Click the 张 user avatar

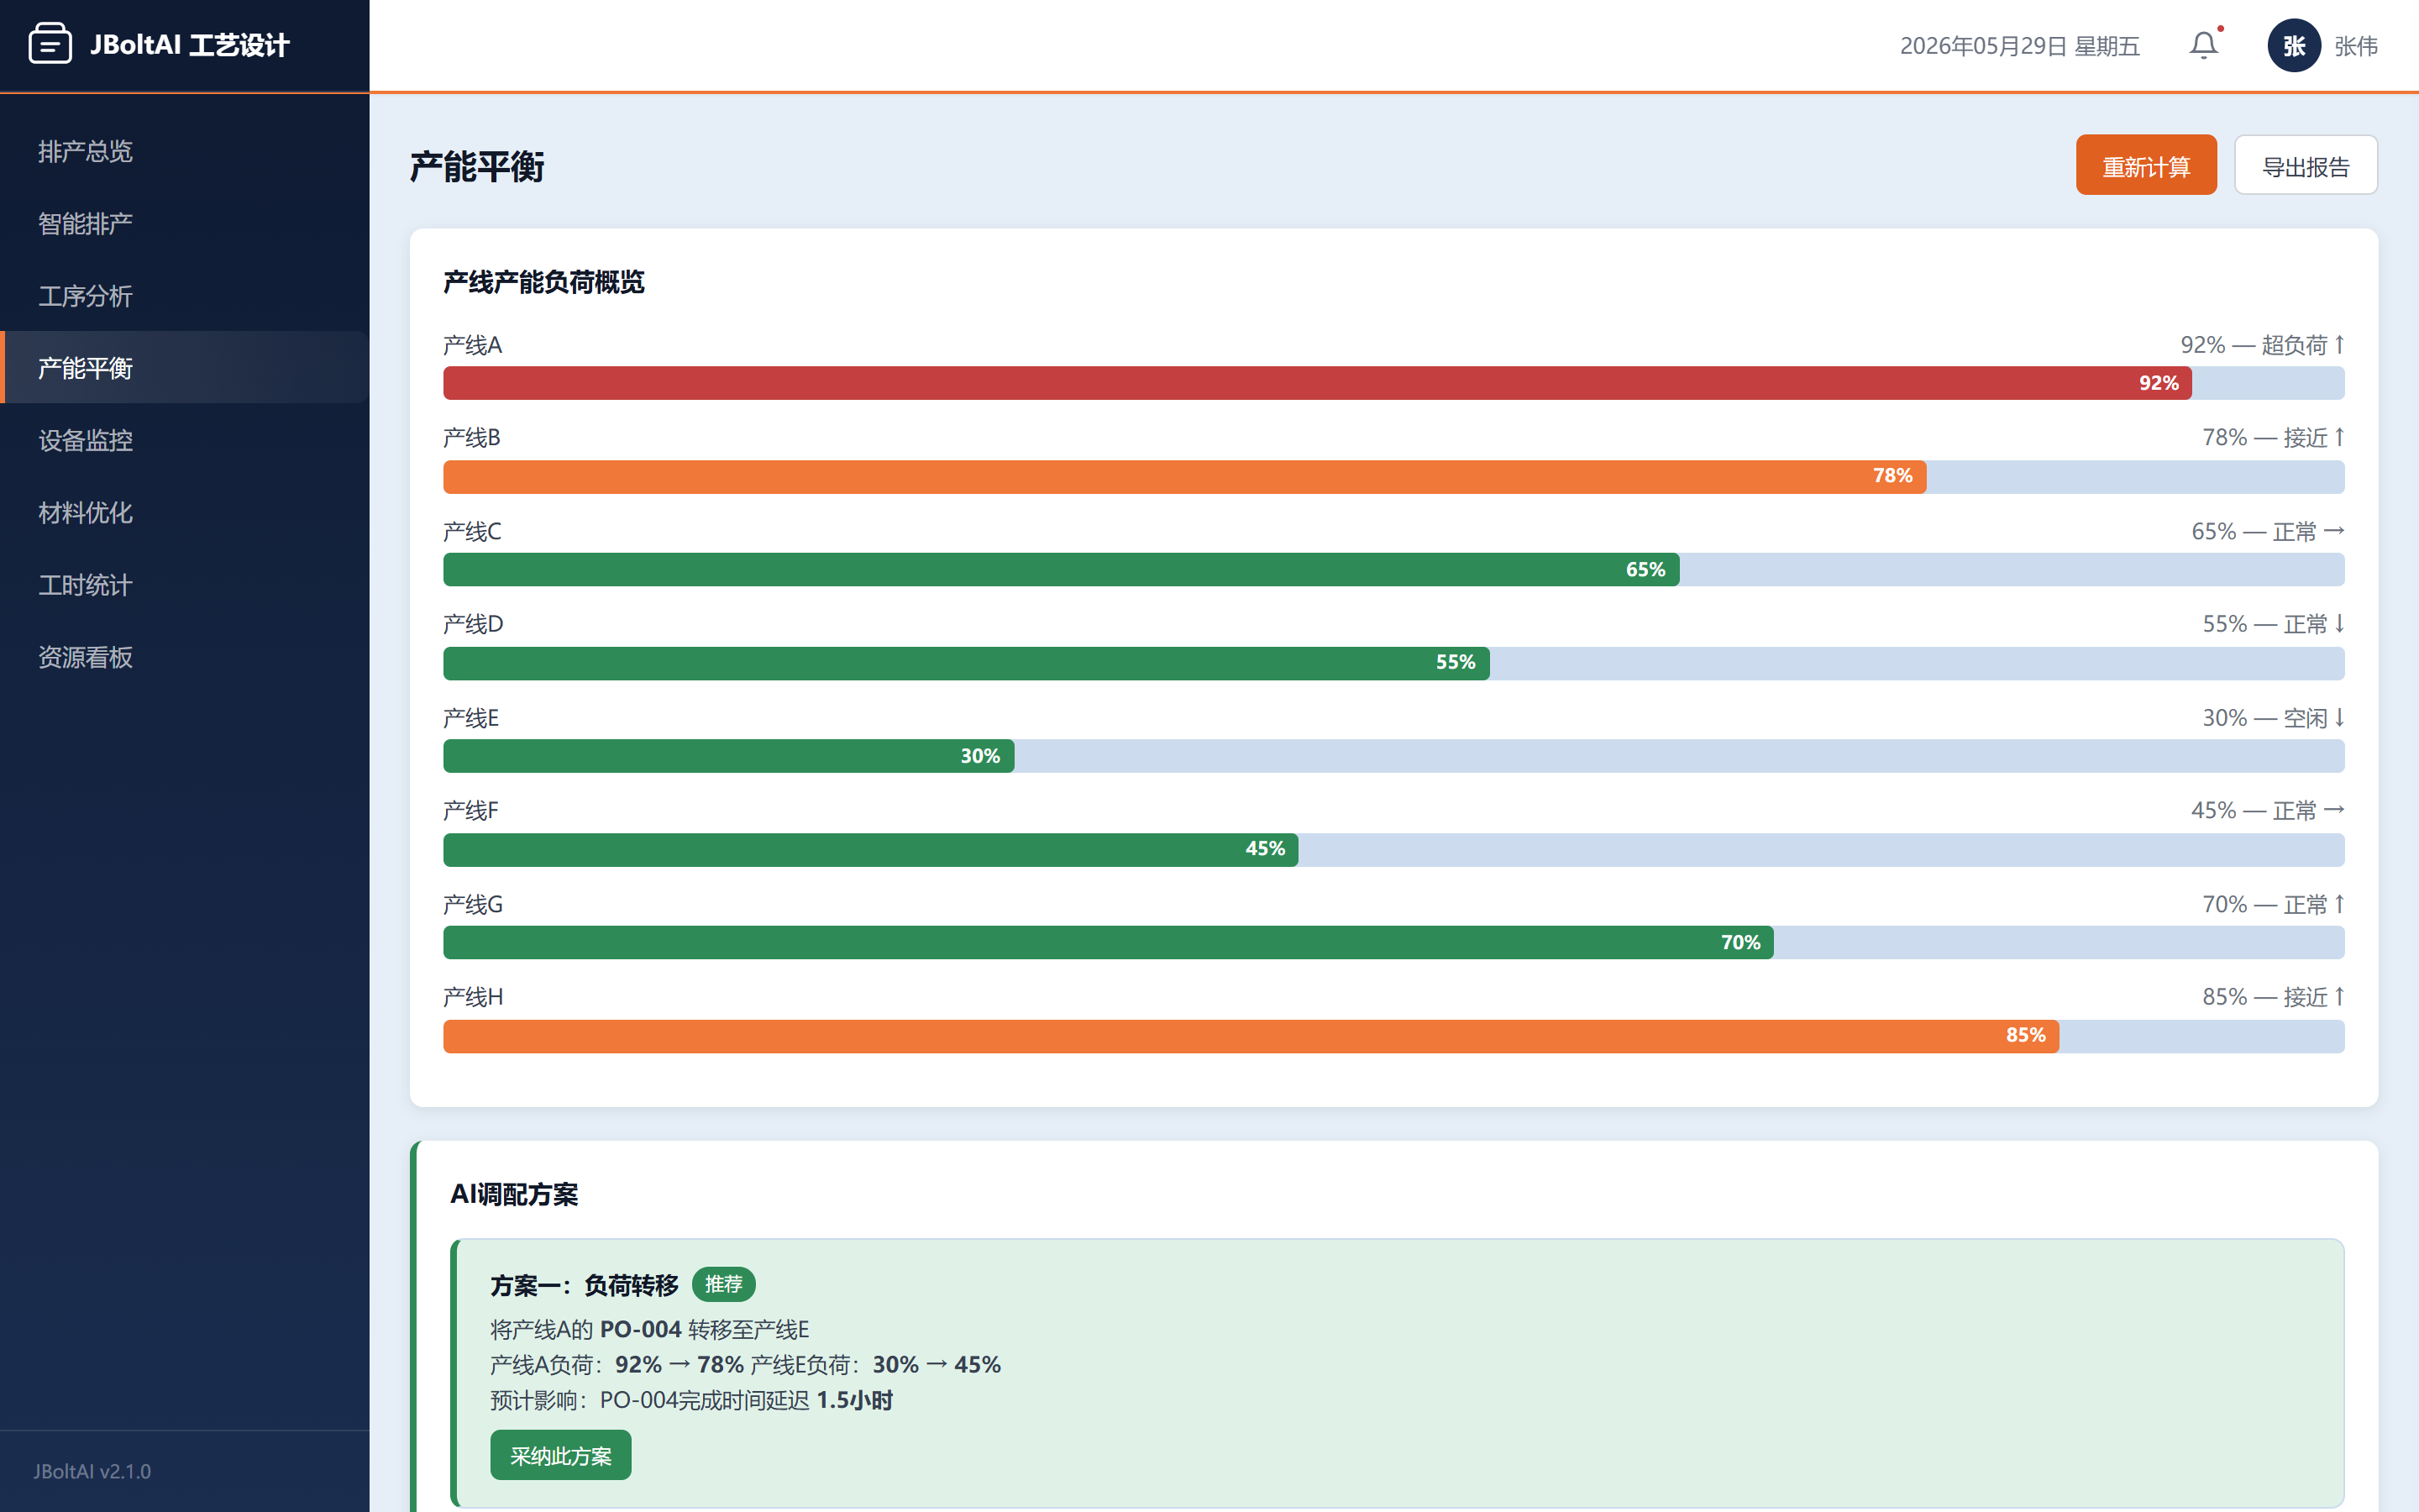point(2293,45)
